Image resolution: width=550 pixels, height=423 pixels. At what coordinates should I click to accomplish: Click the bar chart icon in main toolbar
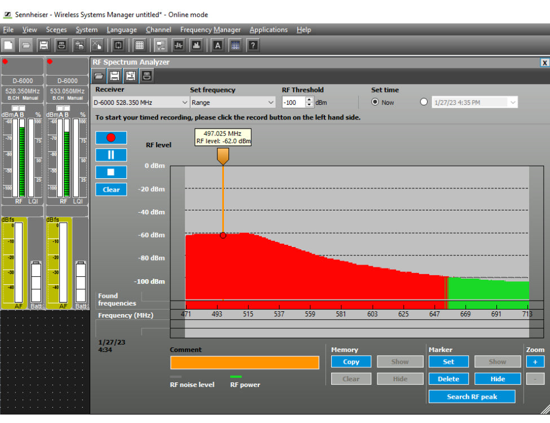pyautogui.click(x=196, y=45)
